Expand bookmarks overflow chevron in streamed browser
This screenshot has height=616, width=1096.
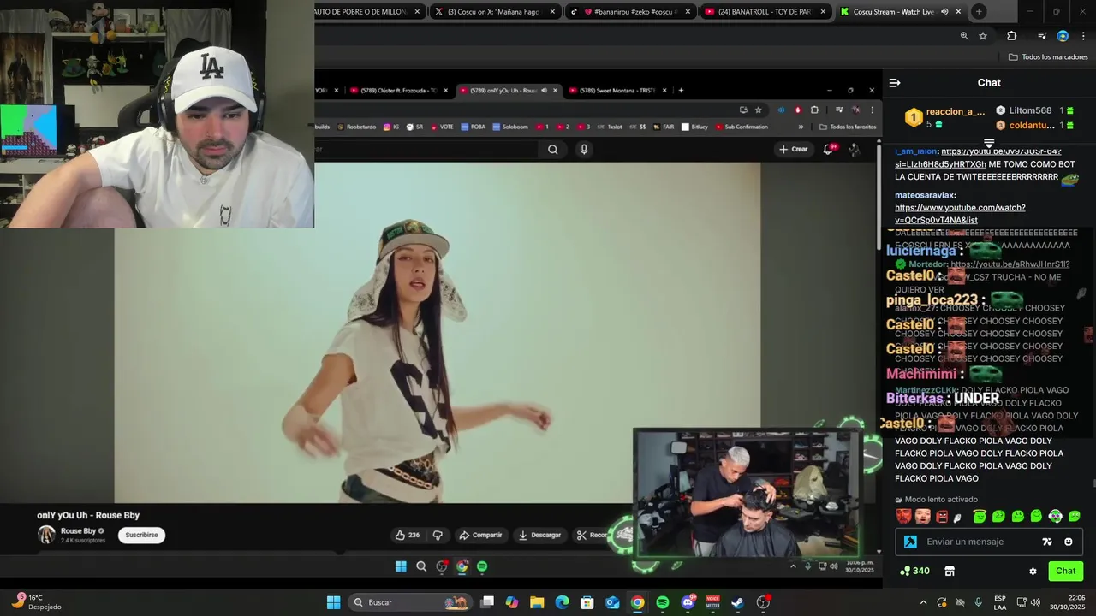coord(801,127)
